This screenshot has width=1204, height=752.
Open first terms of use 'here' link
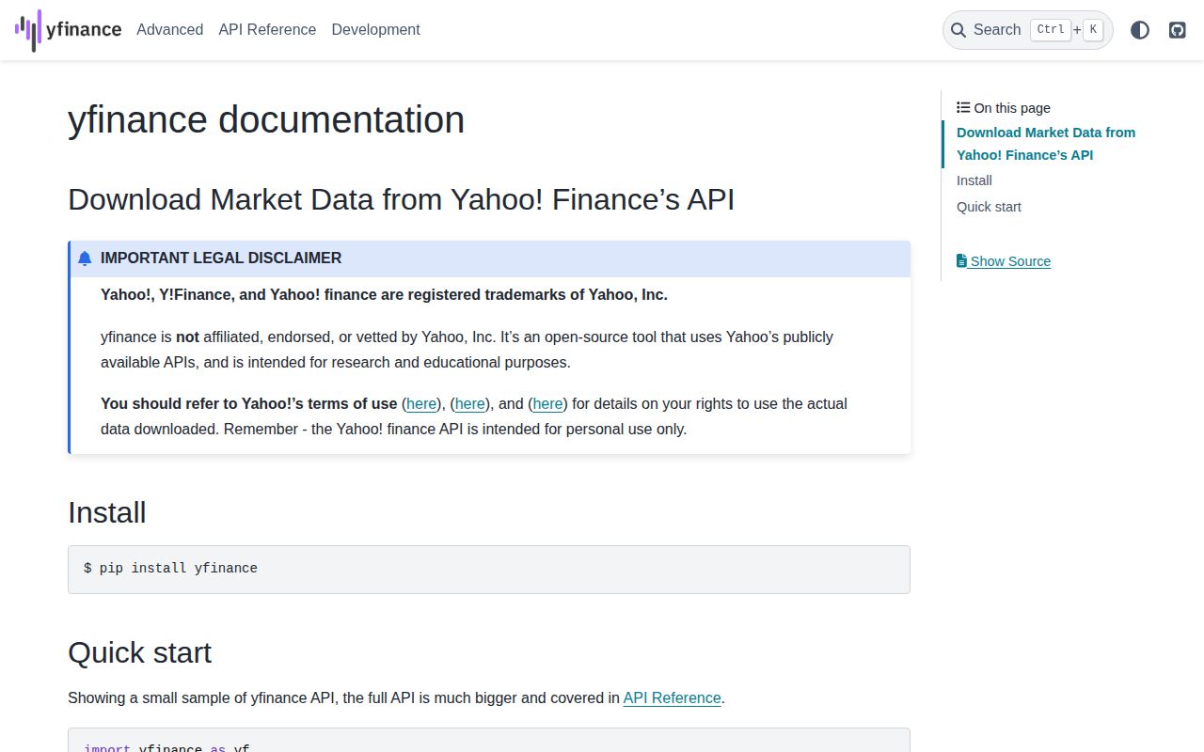pyautogui.click(x=421, y=404)
